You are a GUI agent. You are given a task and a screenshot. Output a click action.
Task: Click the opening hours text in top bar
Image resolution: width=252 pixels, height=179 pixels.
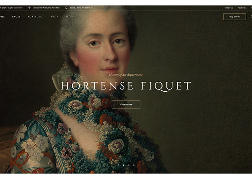click(x=11, y=8)
